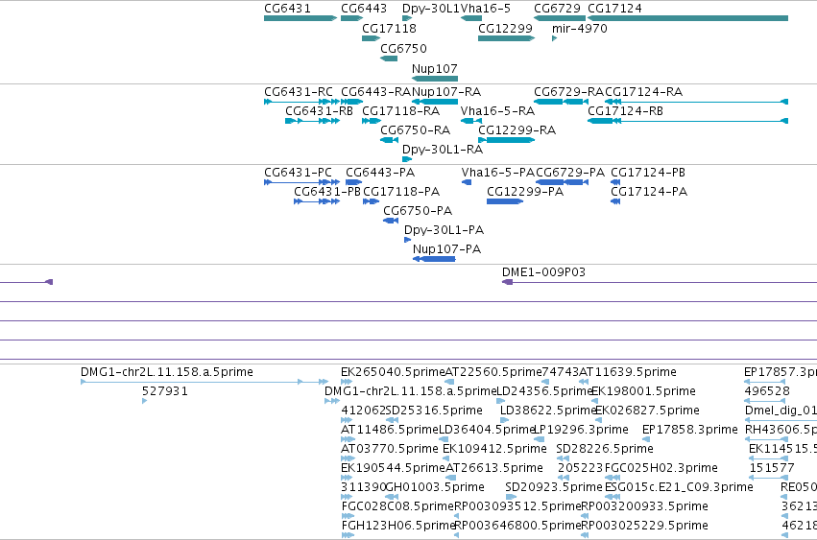
Task: Click the CG6729 gene bar
Action: (x=560, y=18)
